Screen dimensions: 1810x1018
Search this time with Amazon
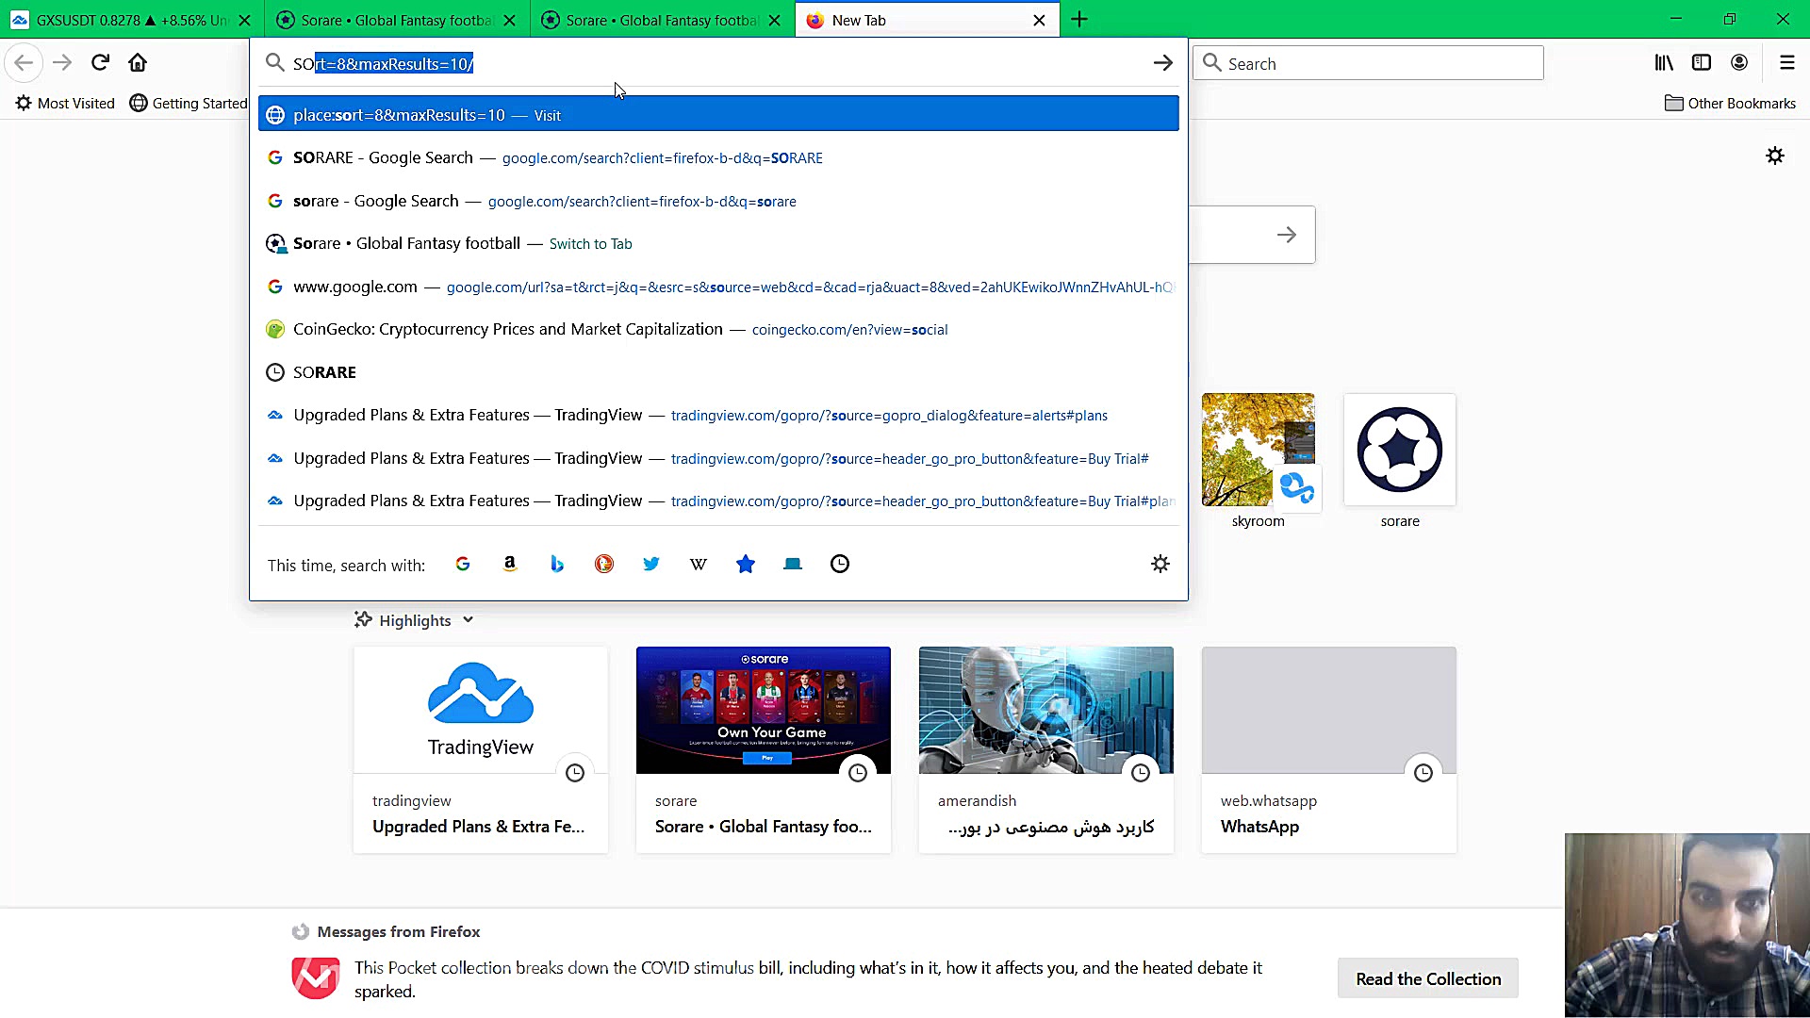(510, 564)
